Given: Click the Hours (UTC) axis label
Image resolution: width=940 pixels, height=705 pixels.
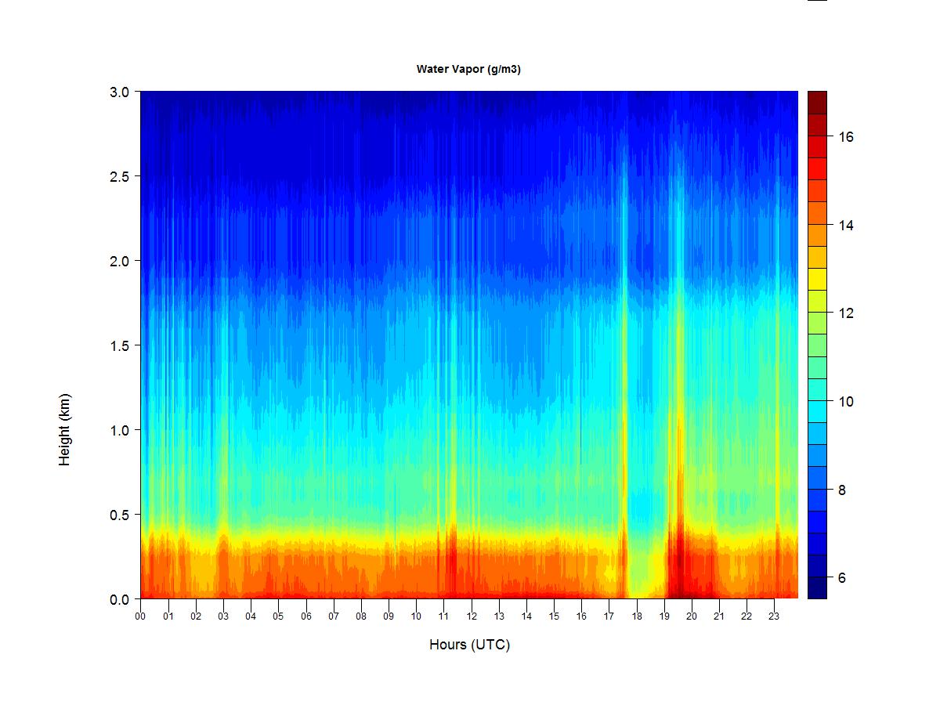Looking at the screenshot, I should pos(469,645).
